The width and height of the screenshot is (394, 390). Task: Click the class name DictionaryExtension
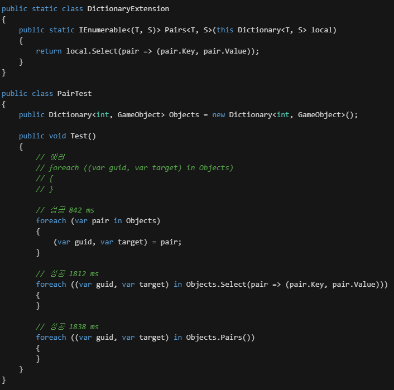click(128, 9)
